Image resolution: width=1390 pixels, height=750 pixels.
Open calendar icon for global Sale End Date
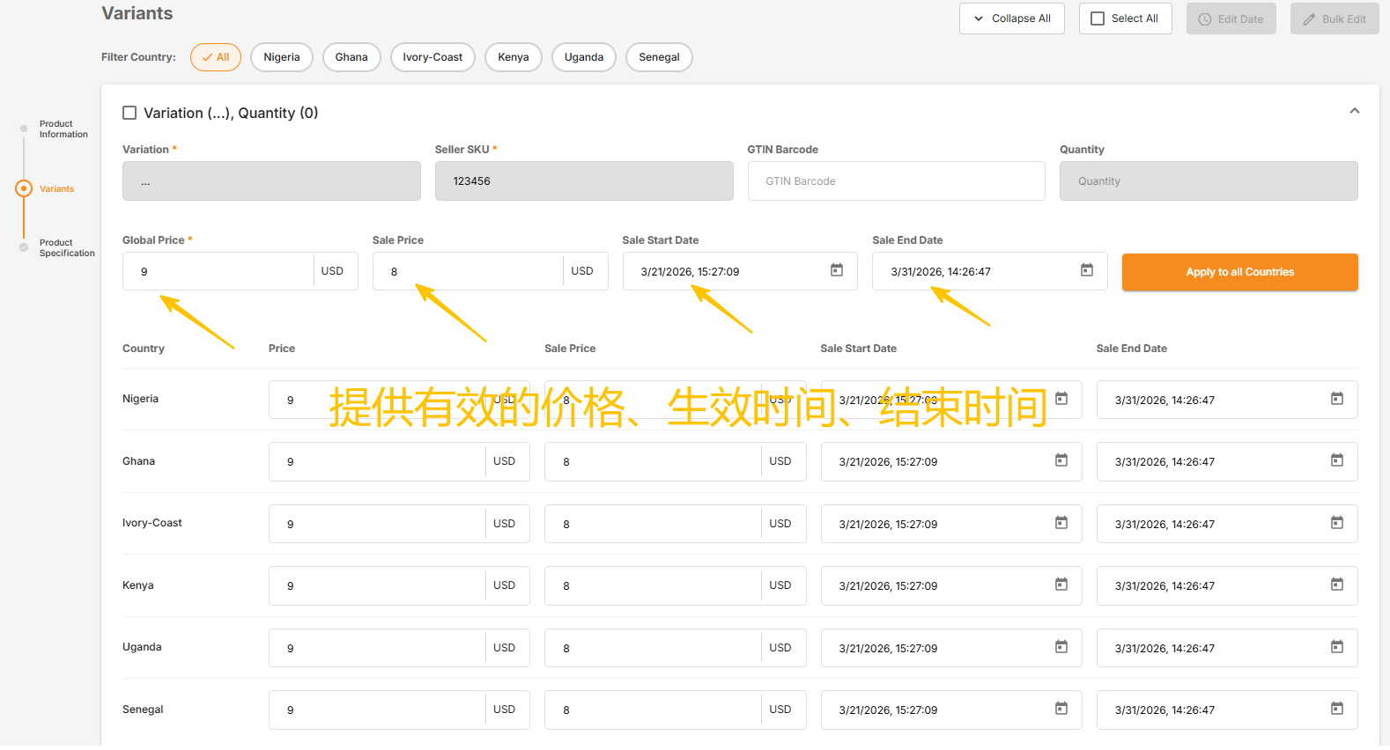pos(1086,270)
